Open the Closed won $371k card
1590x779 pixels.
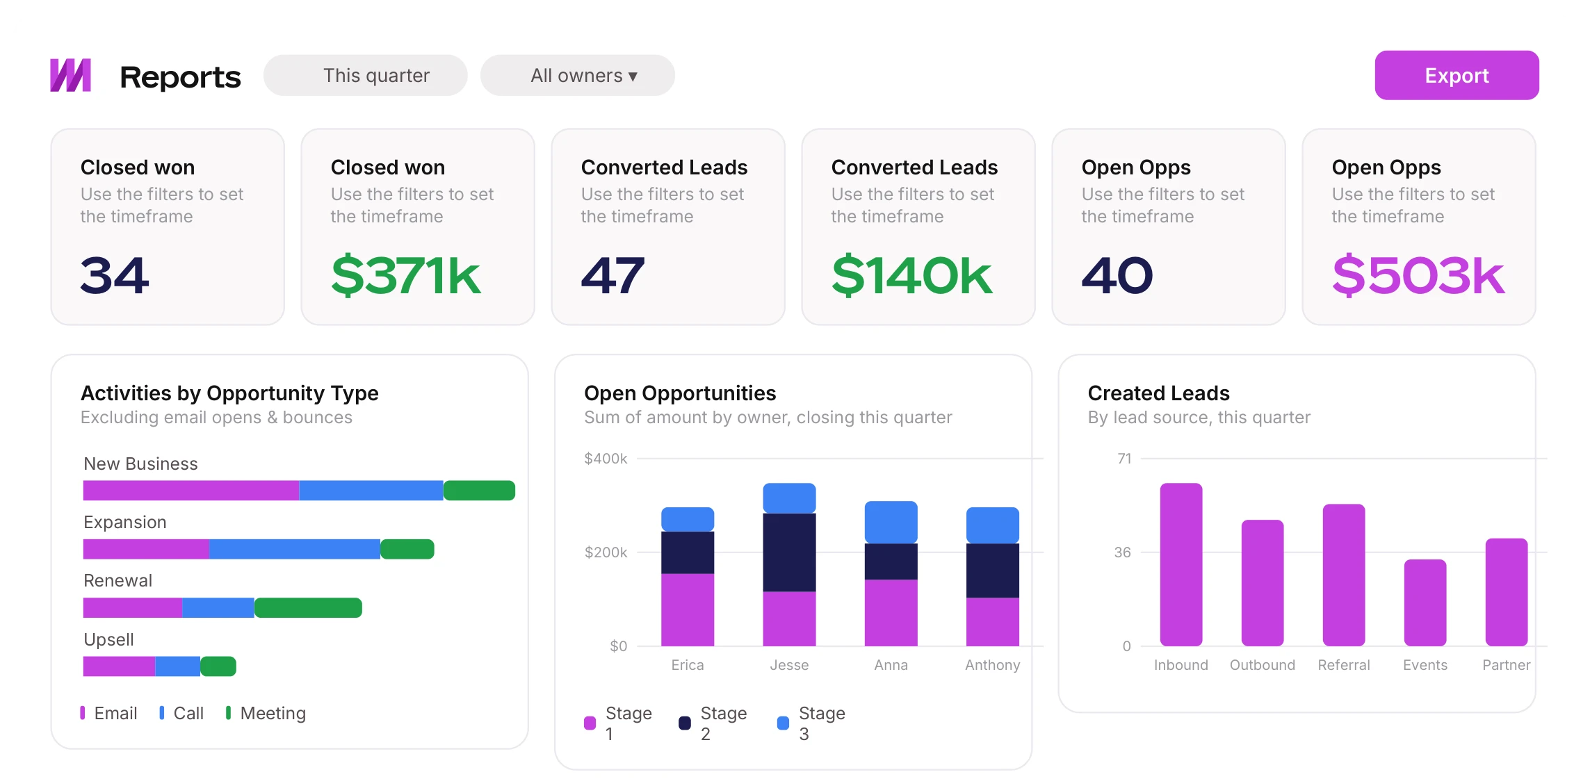tap(418, 227)
